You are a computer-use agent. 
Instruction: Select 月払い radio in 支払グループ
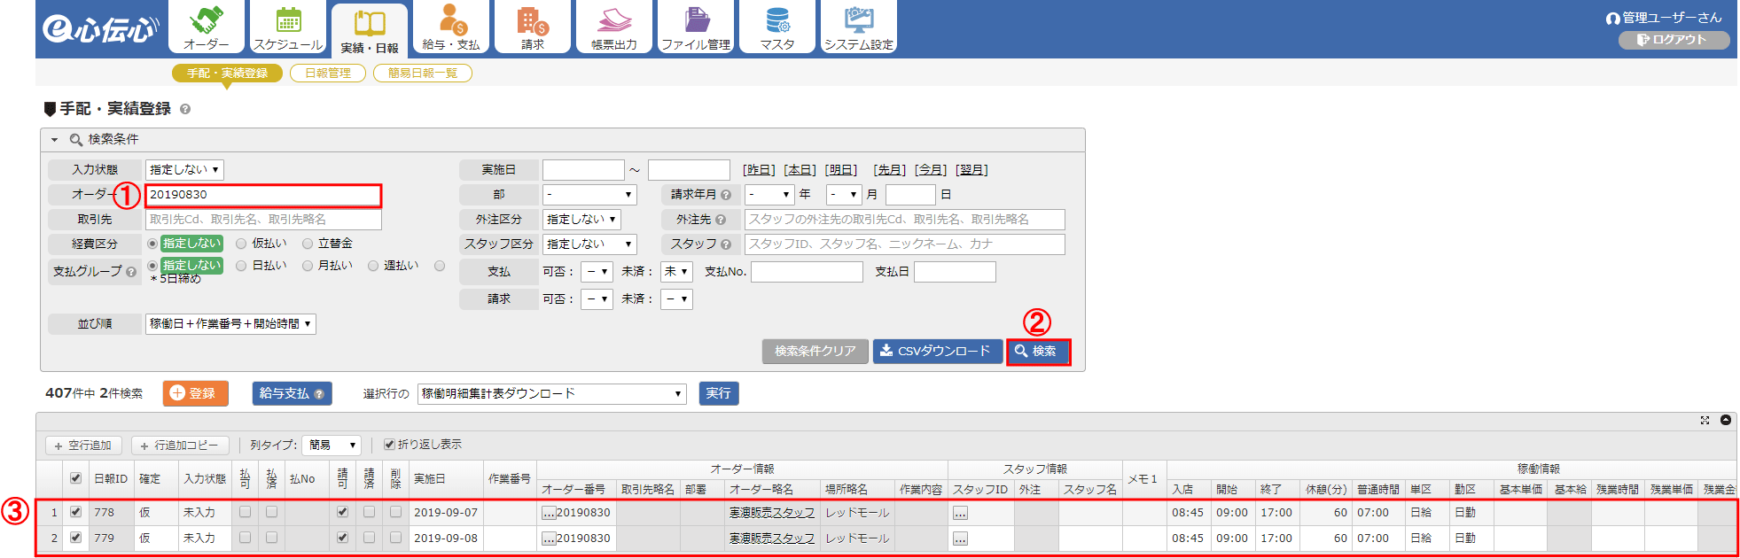click(x=308, y=266)
